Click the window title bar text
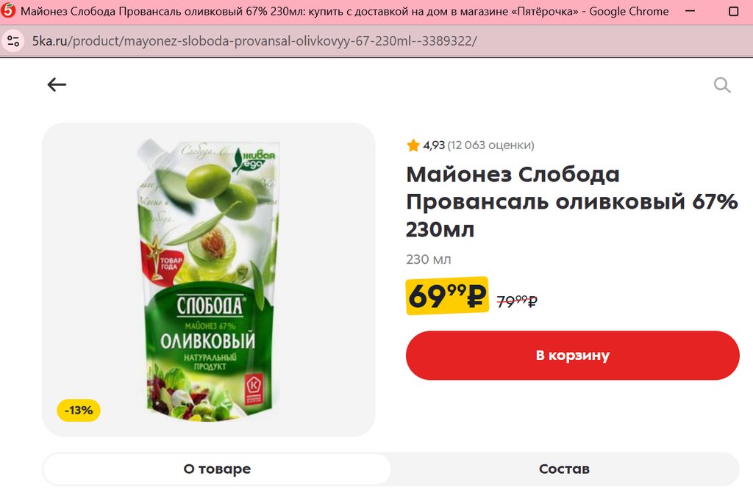Viewport: 753px width, 490px height. [344, 11]
